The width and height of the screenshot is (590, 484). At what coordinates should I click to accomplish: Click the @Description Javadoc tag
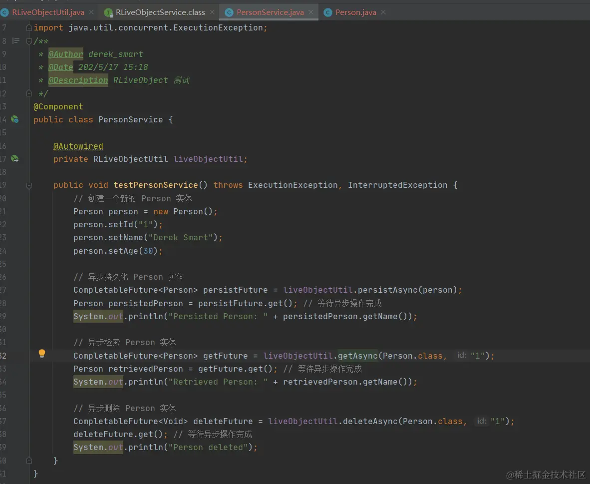78,80
